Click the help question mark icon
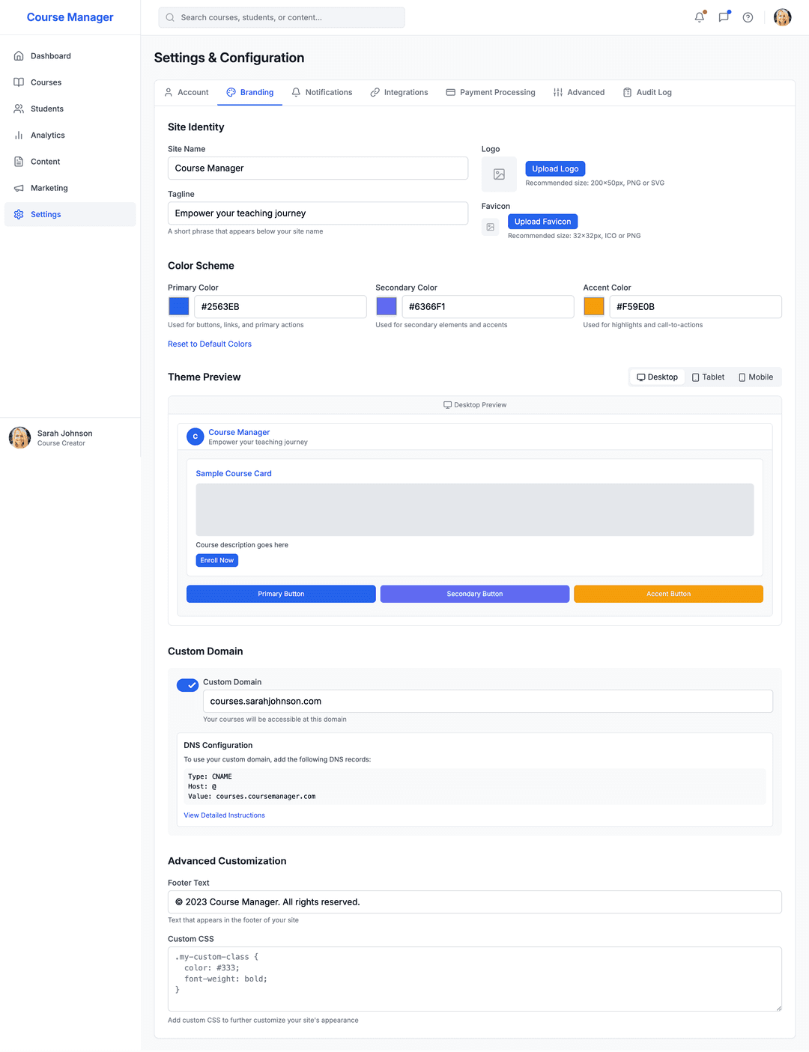The height and width of the screenshot is (1052, 809). point(748,17)
